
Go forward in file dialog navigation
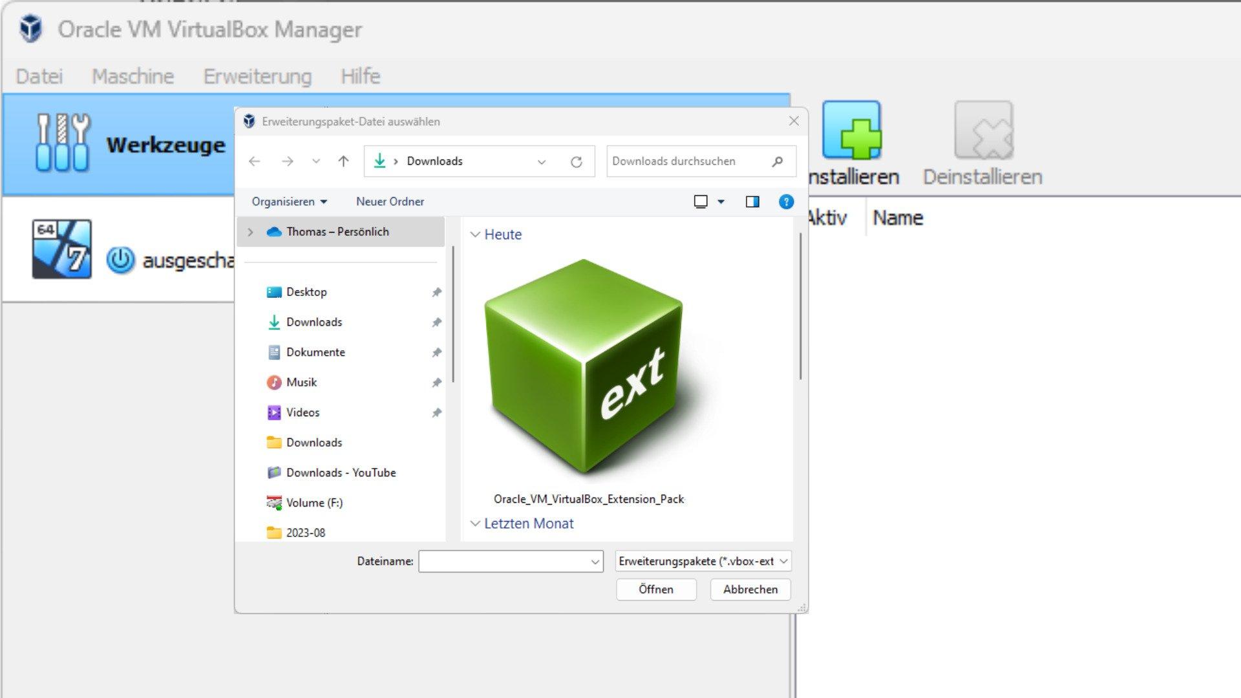(288, 162)
